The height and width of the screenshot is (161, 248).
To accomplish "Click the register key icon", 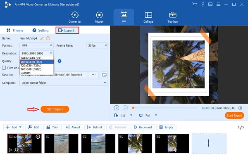I will (x=203, y=4).
